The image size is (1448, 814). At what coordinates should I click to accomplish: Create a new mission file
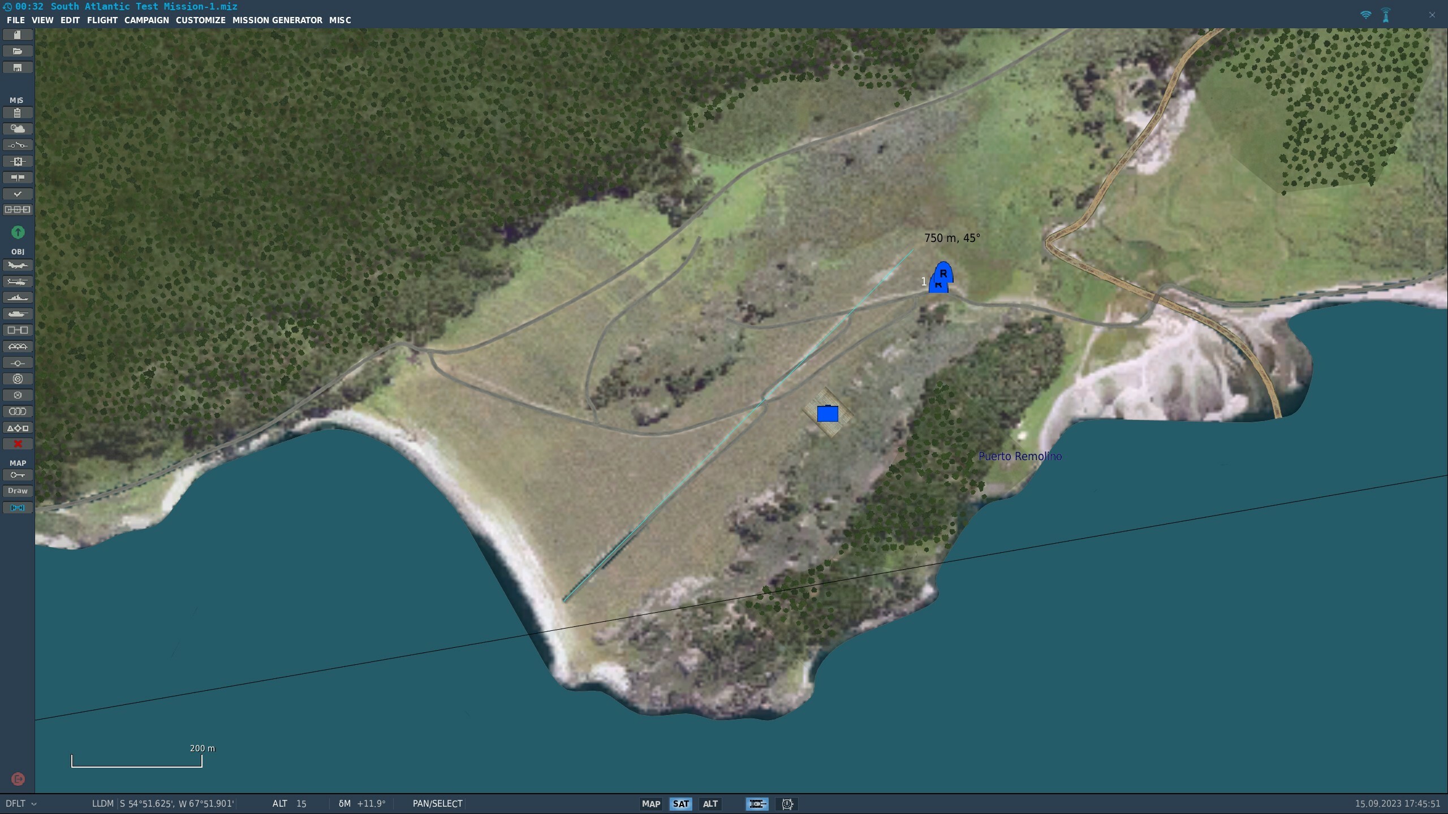point(18,35)
